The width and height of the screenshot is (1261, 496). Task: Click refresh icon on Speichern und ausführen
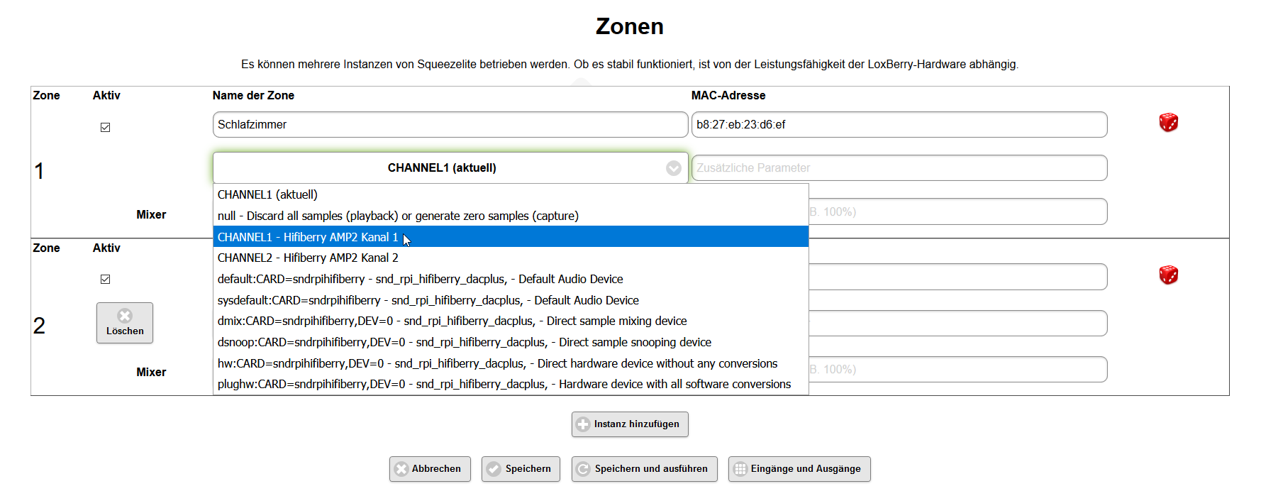click(x=583, y=469)
